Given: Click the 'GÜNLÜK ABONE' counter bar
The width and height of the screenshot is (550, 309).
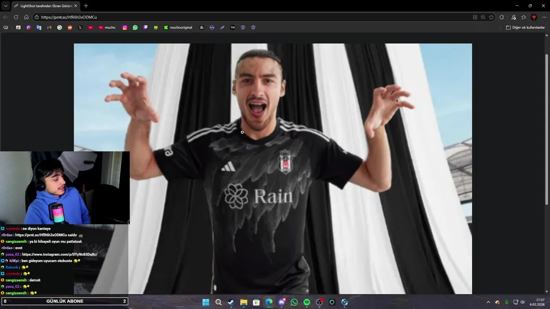Looking at the screenshot, I should [x=64, y=301].
